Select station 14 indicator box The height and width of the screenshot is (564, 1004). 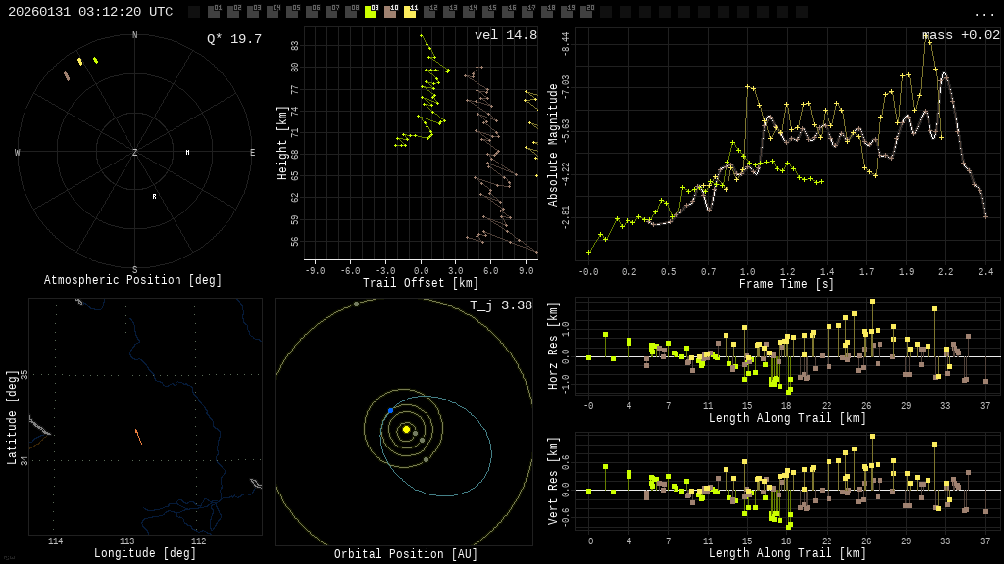tap(468, 12)
